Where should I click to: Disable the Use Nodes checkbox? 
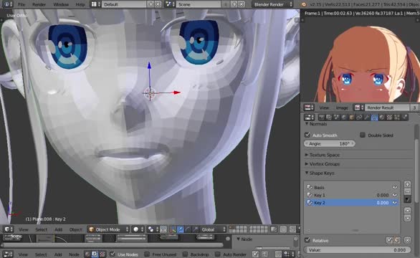113,254
